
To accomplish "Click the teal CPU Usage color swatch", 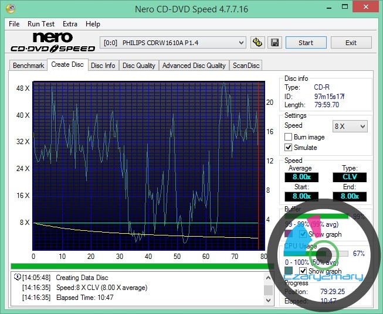I will click(x=289, y=271).
